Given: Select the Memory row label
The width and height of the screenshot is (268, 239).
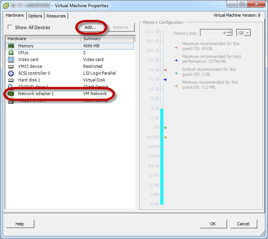Looking at the screenshot, I should click(26, 46).
